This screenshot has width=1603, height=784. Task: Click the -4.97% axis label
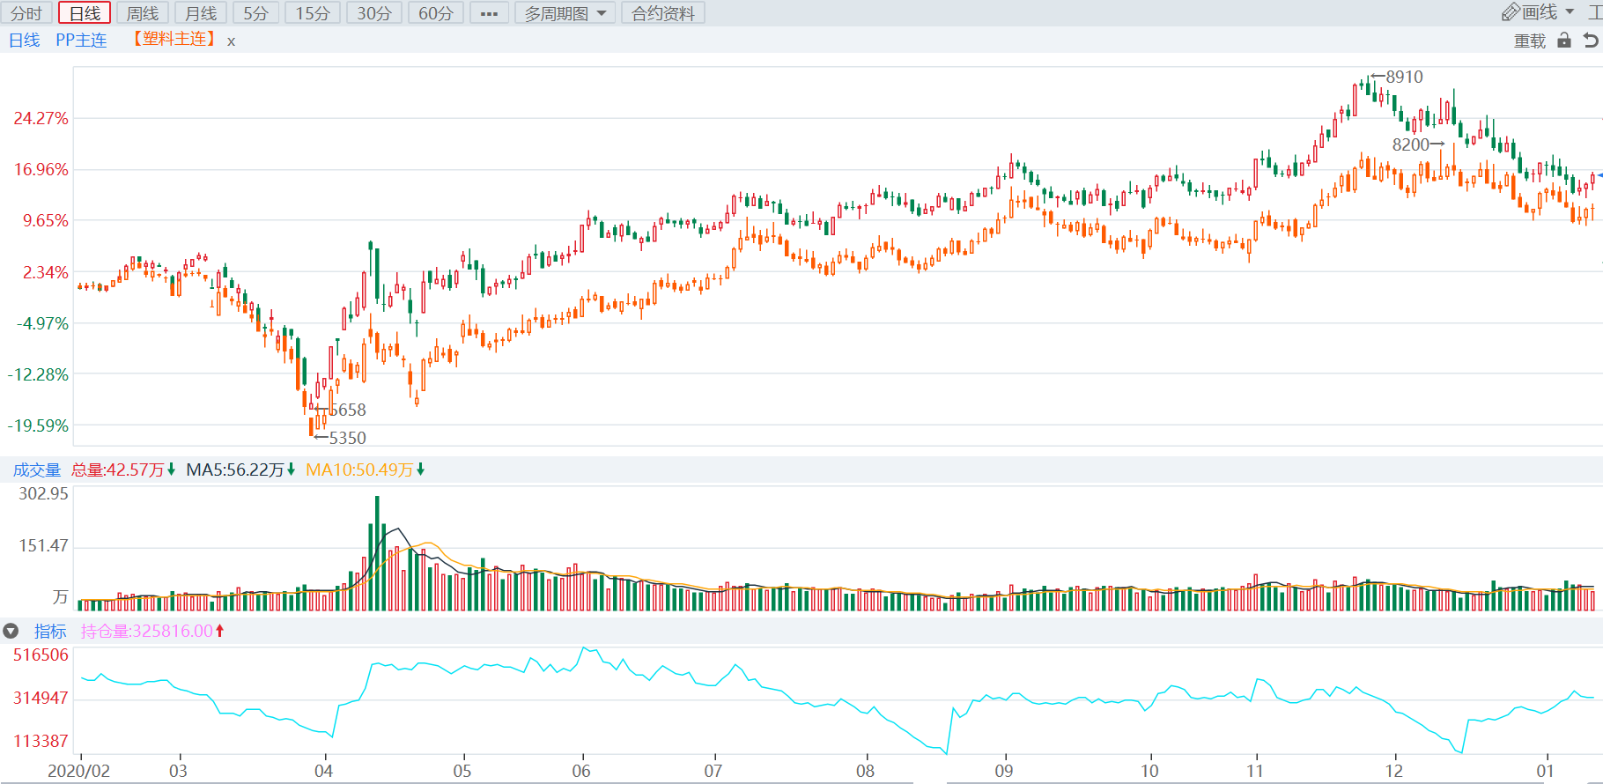42,323
